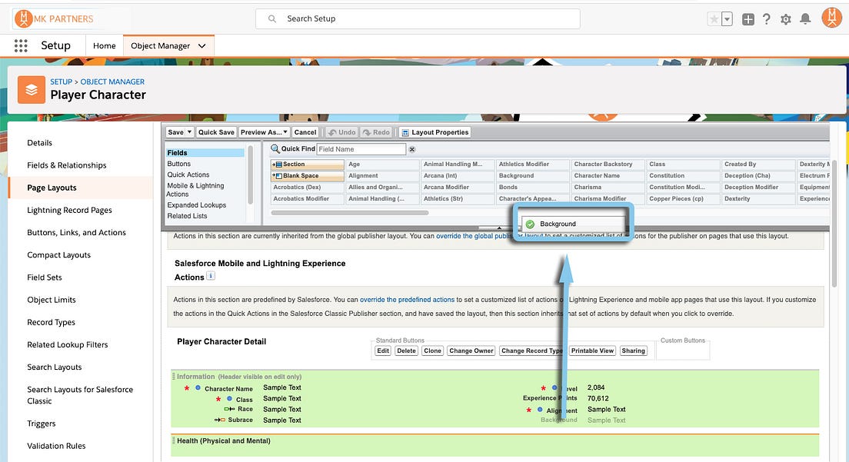The width and height of the screenshot is (849, 462).
Task: Click the MK Partners logo
Action: tap(54, 18)
